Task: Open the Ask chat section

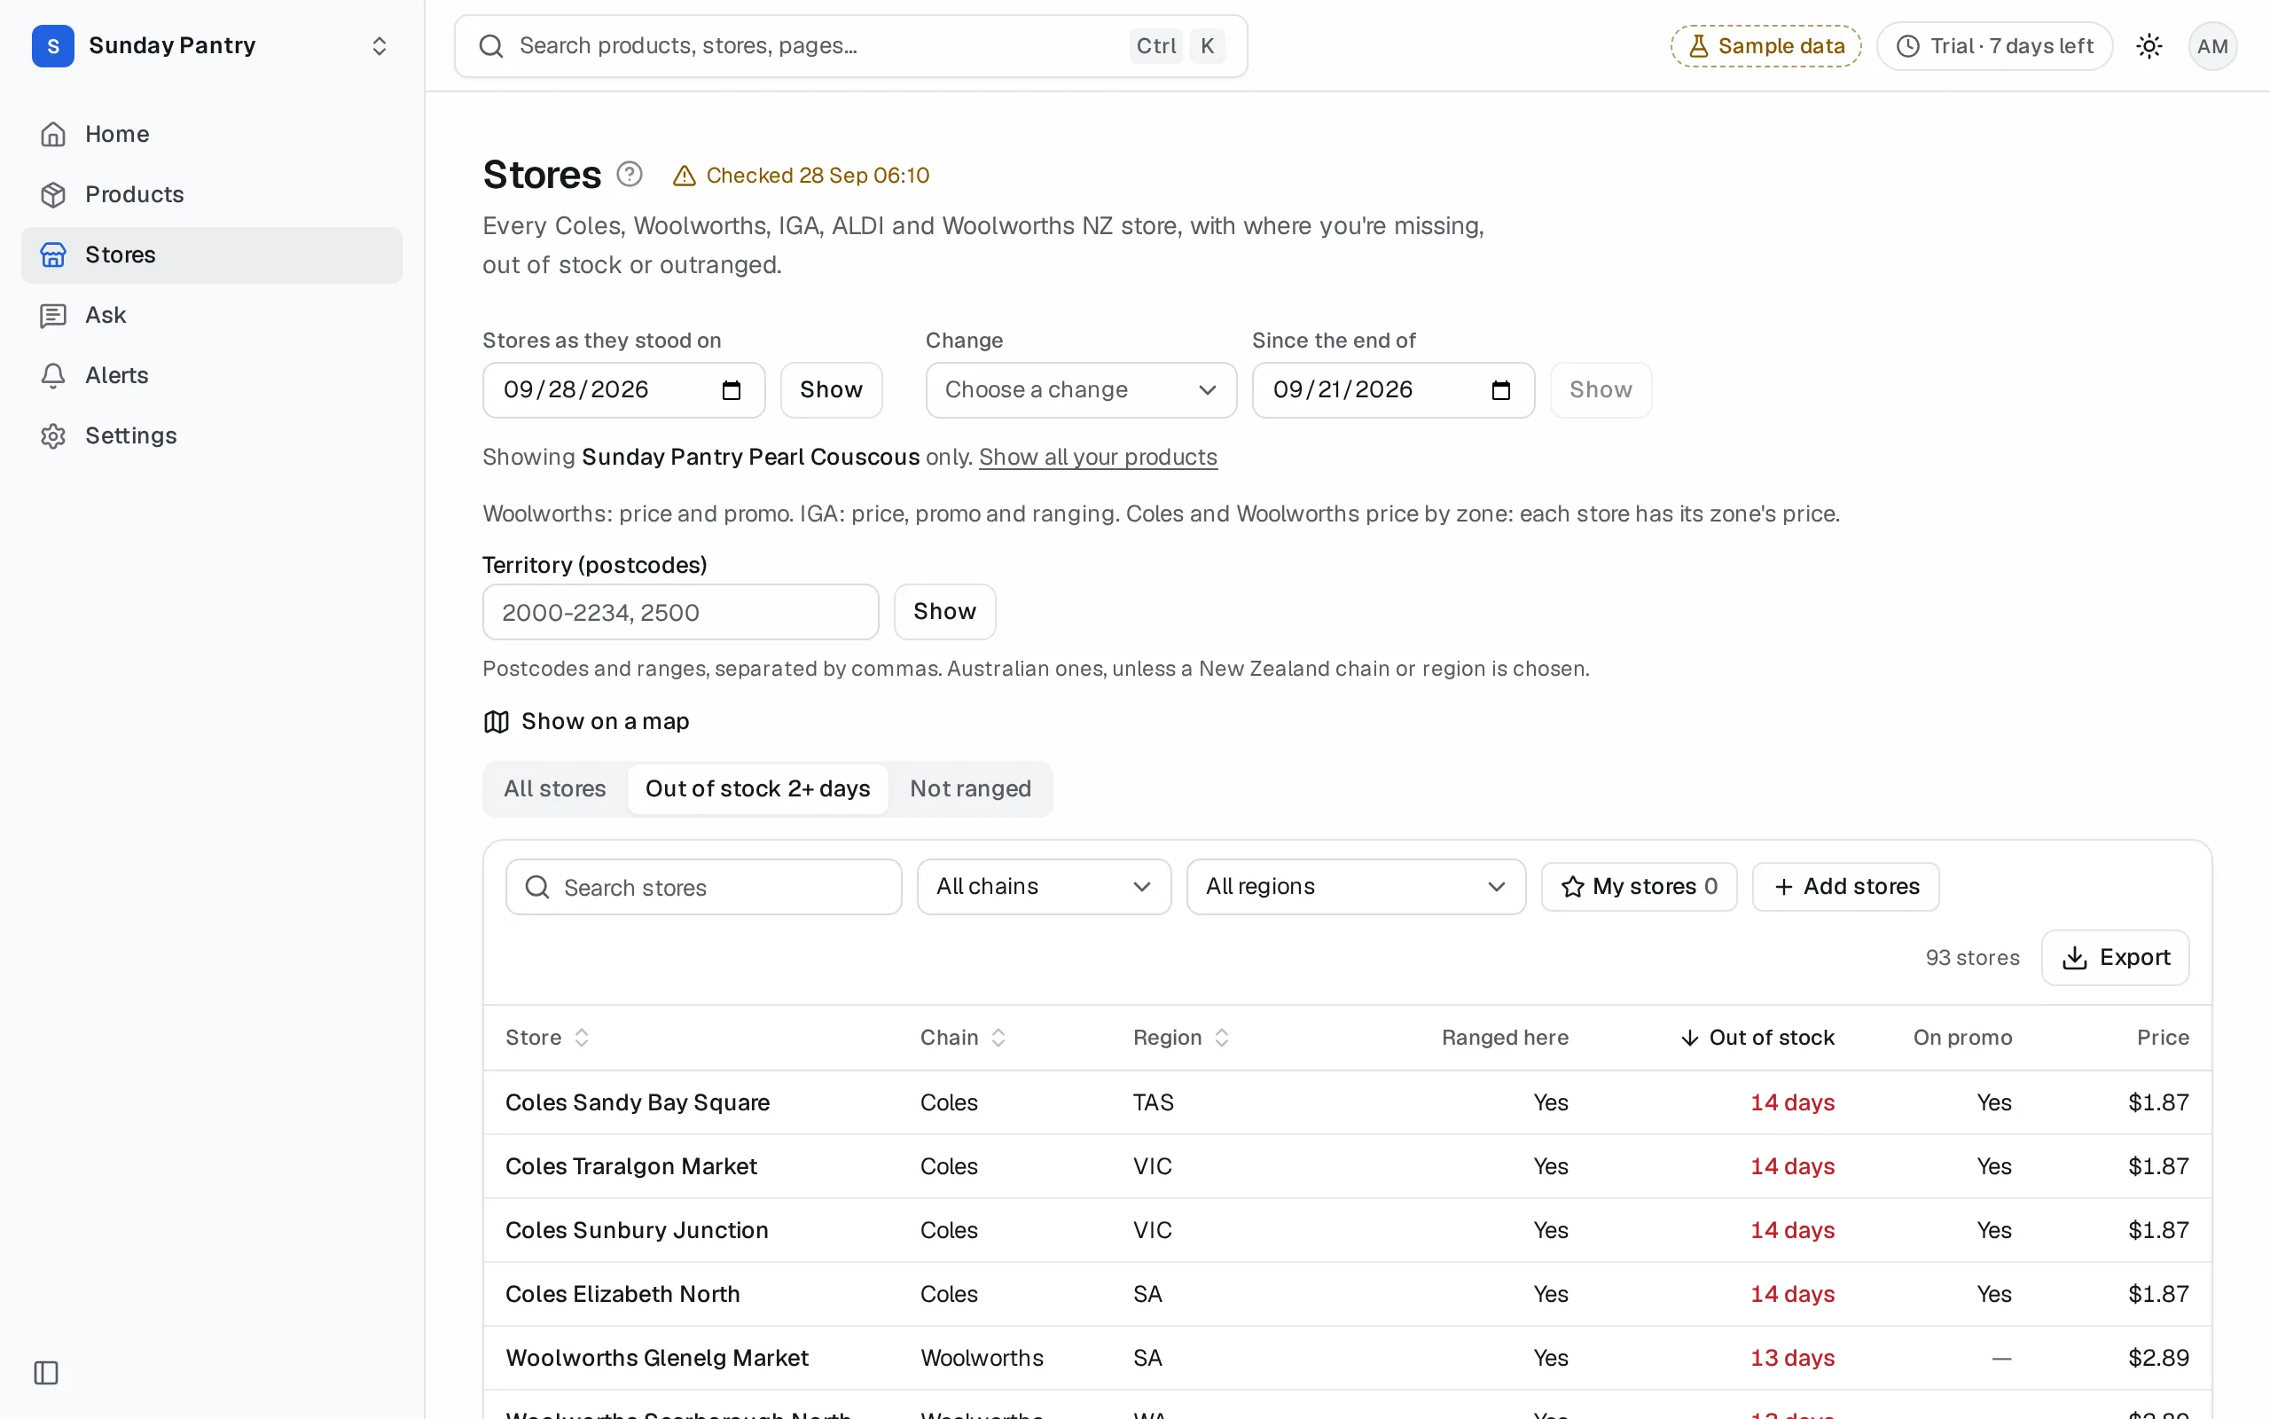Action: (x=211, y=316)
